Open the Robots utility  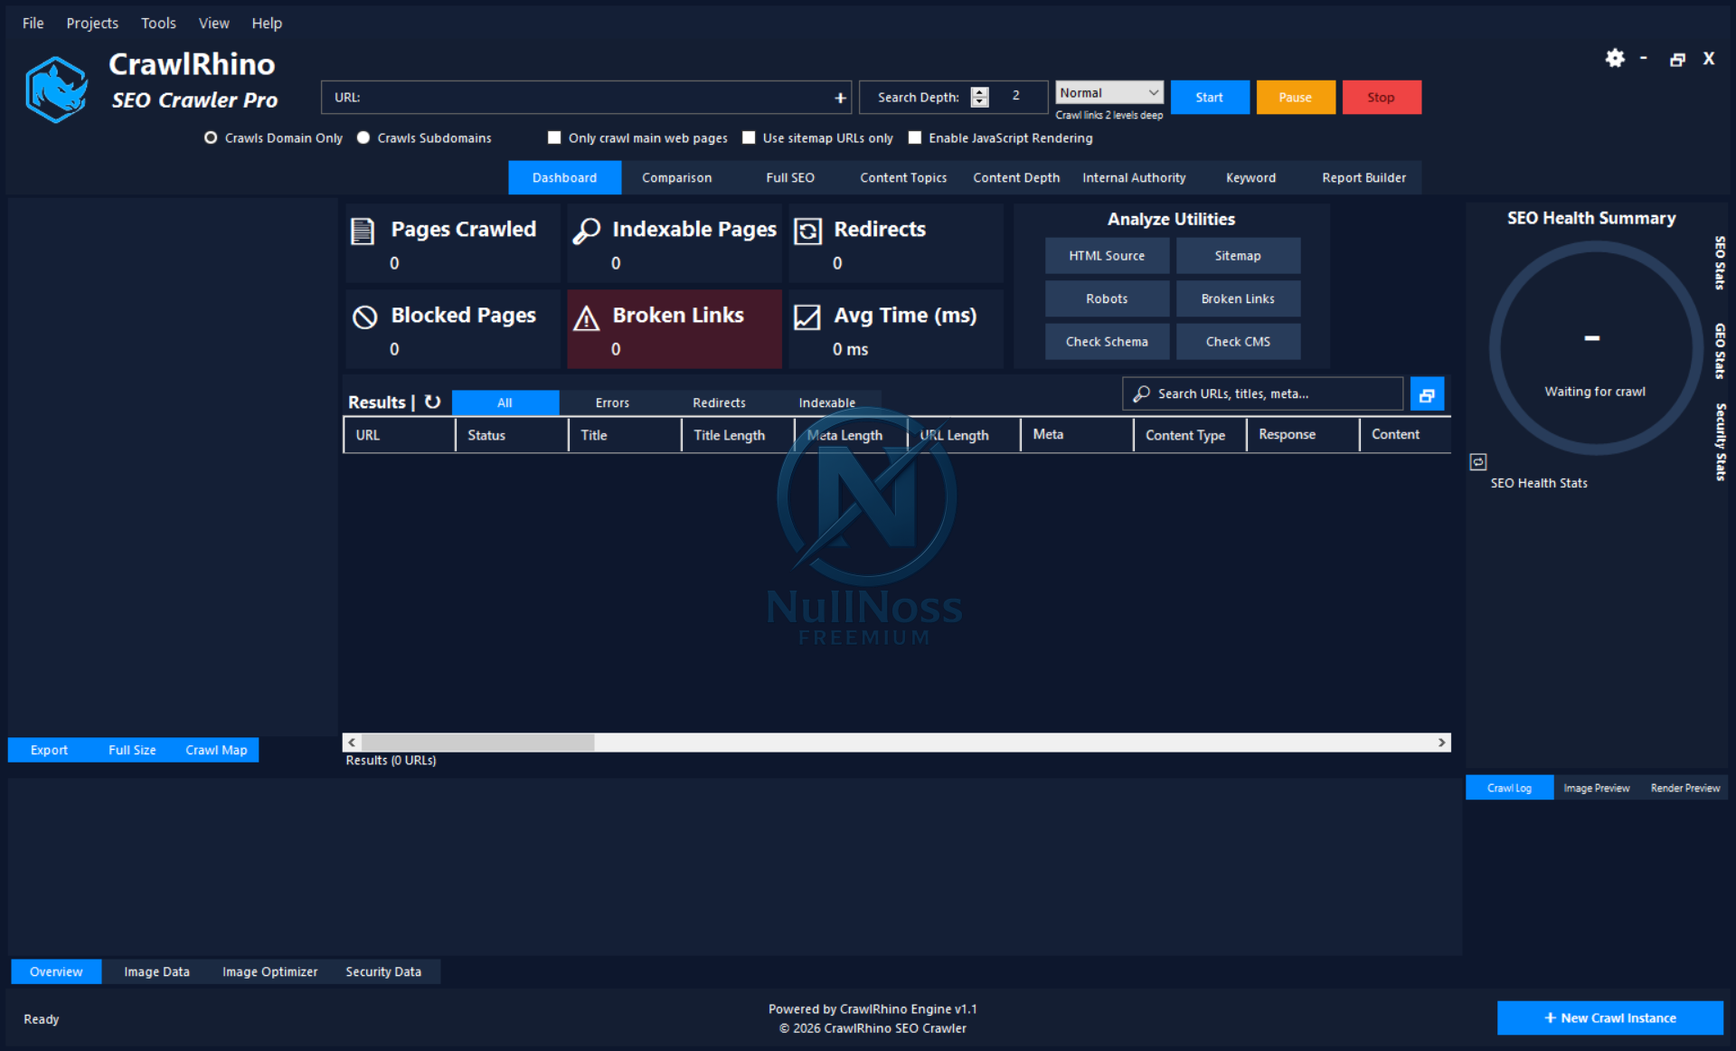(x=1107, y=299)
